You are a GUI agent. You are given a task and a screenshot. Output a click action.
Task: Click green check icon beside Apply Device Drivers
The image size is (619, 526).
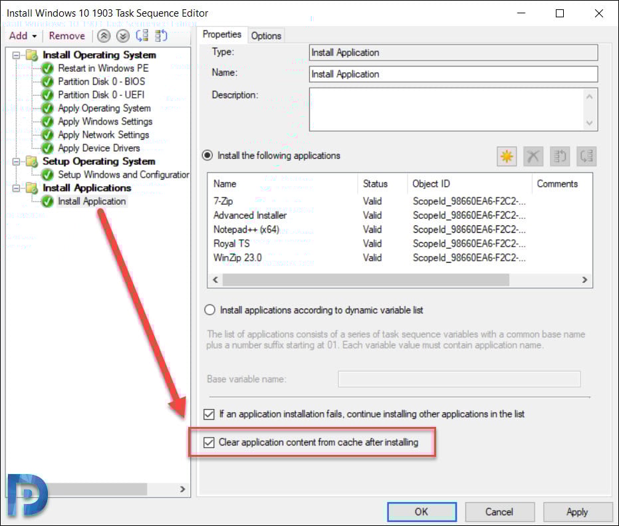47,148
